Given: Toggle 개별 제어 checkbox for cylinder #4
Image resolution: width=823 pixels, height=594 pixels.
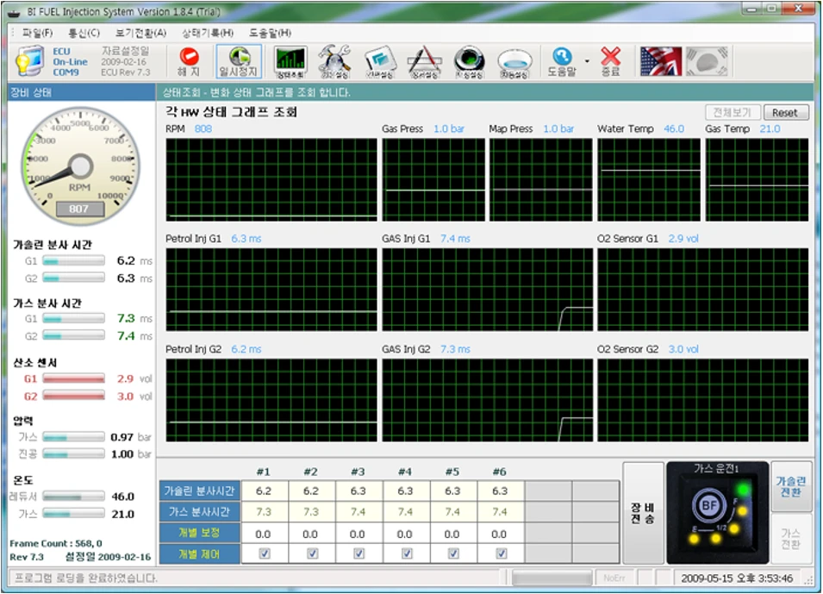Looking at the screenshot, I should tap(406, 553).
